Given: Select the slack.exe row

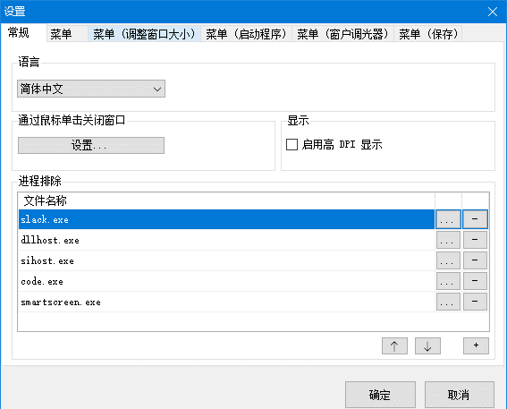Looking at the screenshot, I should click(x=226, y=219).
